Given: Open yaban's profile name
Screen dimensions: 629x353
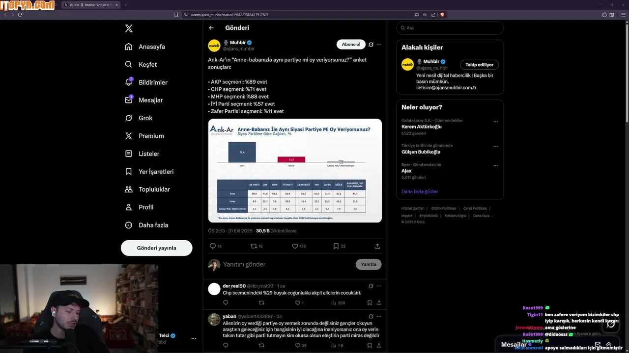Looking at the screenshot, I should [229, 316].
